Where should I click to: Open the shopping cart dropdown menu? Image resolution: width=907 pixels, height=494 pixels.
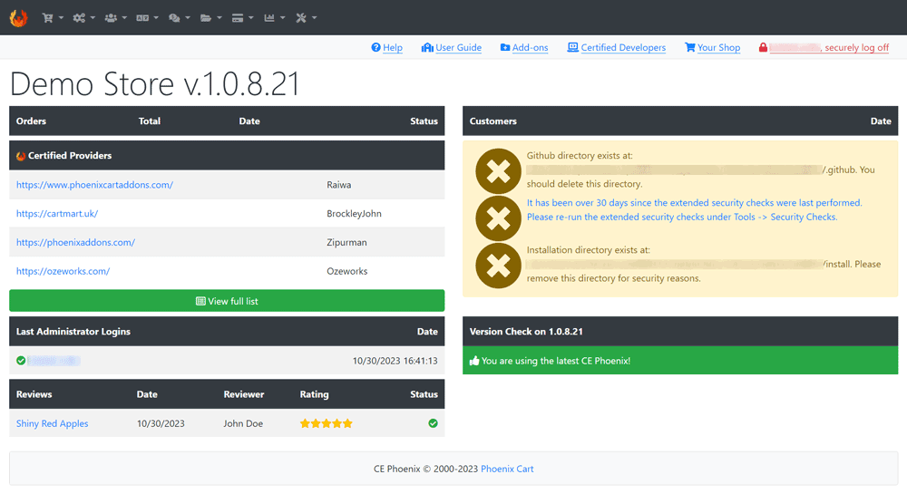(53, 18)
